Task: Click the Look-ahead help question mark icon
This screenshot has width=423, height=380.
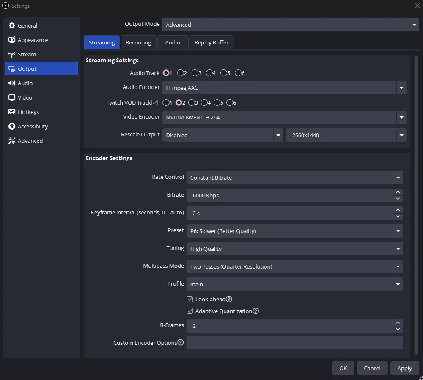Action: 229,299
